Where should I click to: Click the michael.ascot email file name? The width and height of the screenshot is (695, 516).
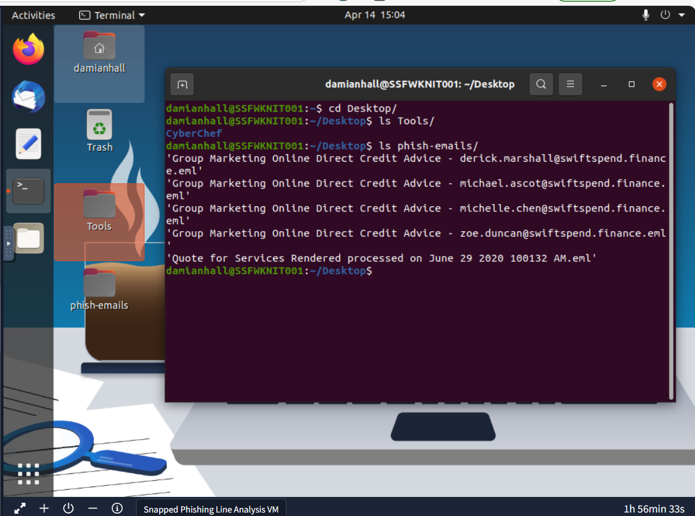coord(415,189)
